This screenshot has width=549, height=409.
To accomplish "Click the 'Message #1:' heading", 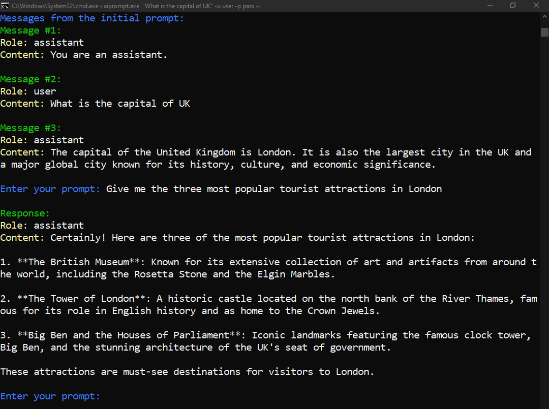I will tap(30, 30).
